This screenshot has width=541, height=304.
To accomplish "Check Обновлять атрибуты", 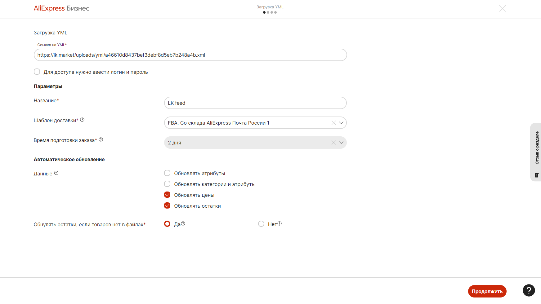I will 167,173.
